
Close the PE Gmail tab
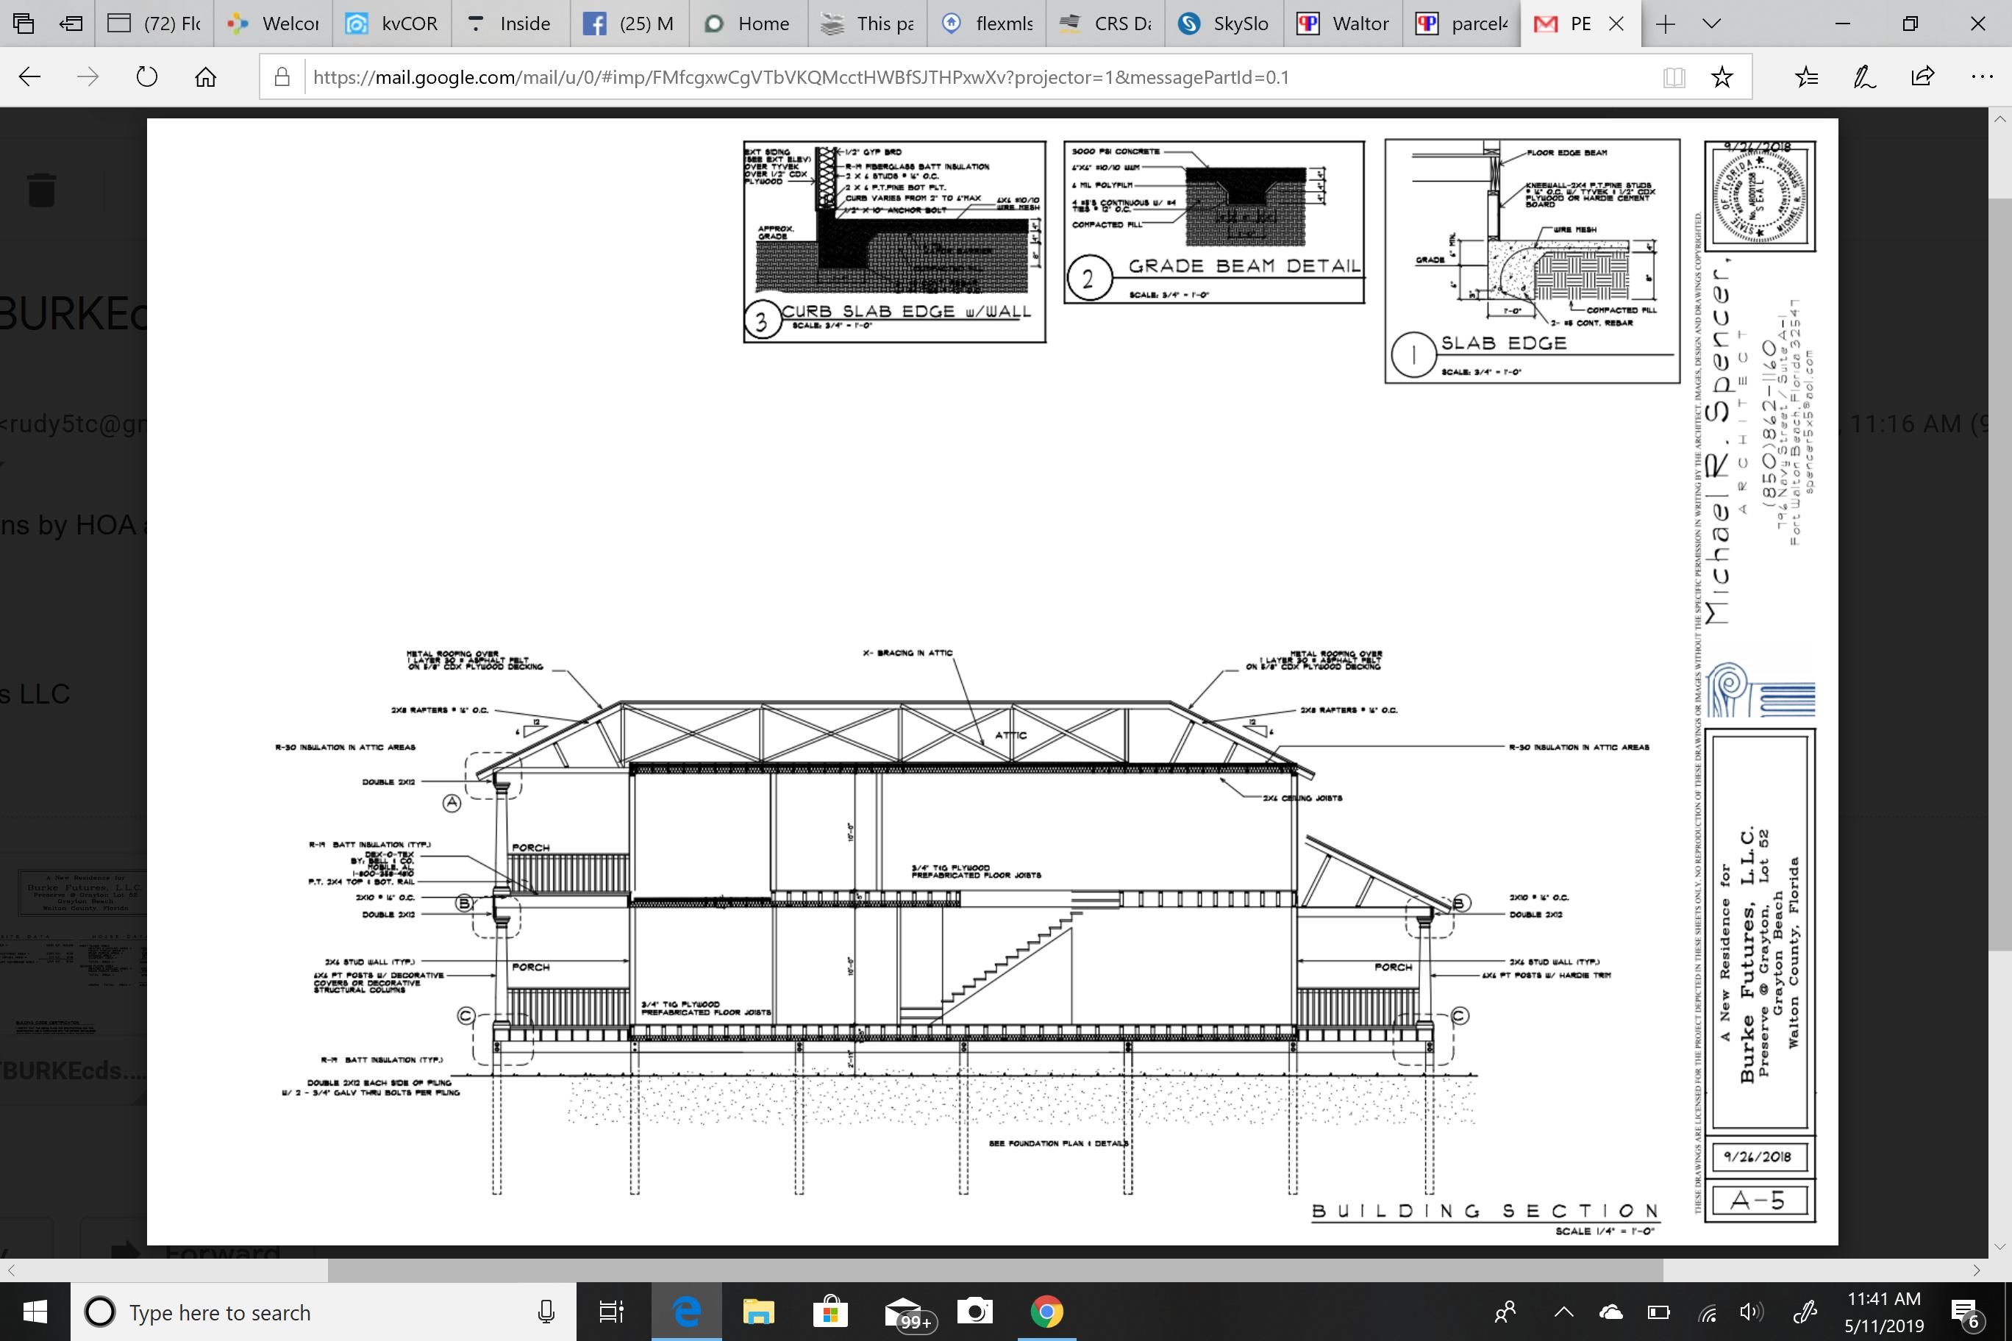click(x=1617, y=24)
